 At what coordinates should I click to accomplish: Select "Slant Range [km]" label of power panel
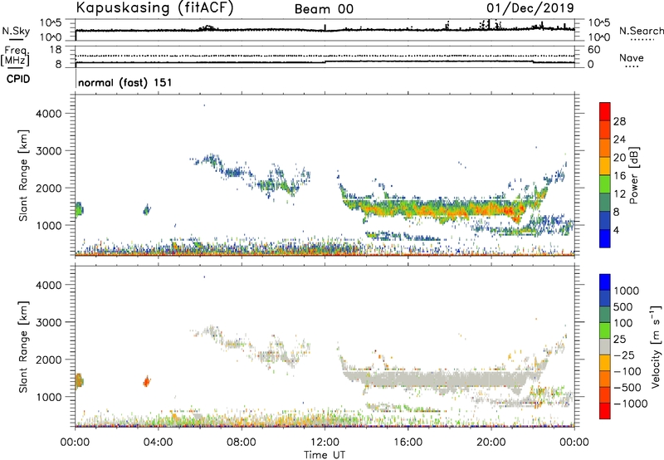(23, 175)
